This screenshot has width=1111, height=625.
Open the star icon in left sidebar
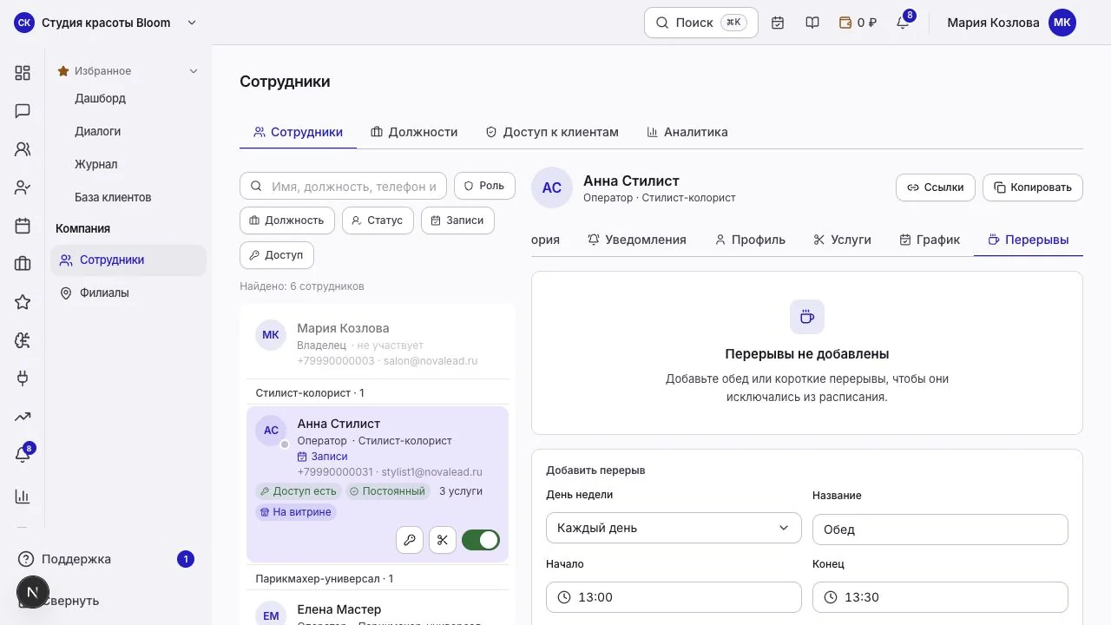pos(23,302)
